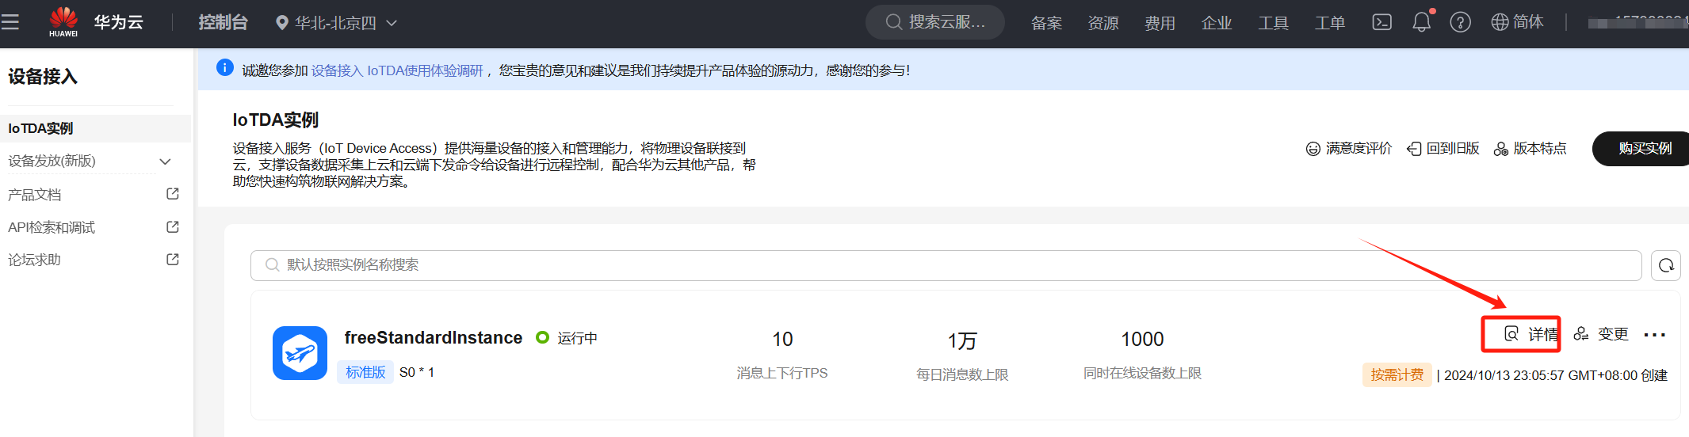The height and width of the screenshot is (437, 1689).
Task: Open the 企业 menu
Action: pos(1217,23)
